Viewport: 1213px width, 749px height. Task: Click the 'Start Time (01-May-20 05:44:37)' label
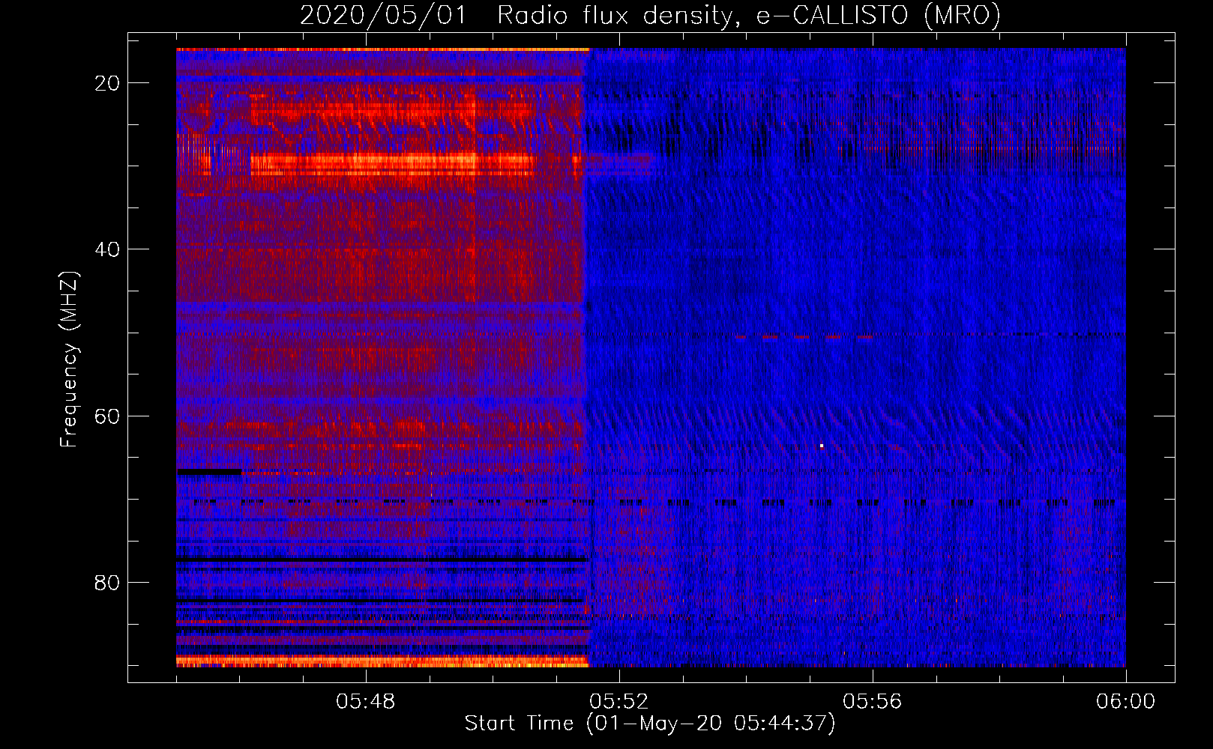[x=649, y=724]
